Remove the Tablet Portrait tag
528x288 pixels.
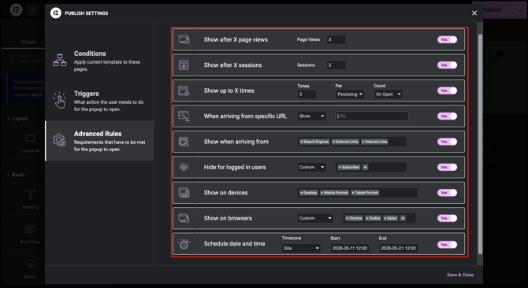[353, 193]
